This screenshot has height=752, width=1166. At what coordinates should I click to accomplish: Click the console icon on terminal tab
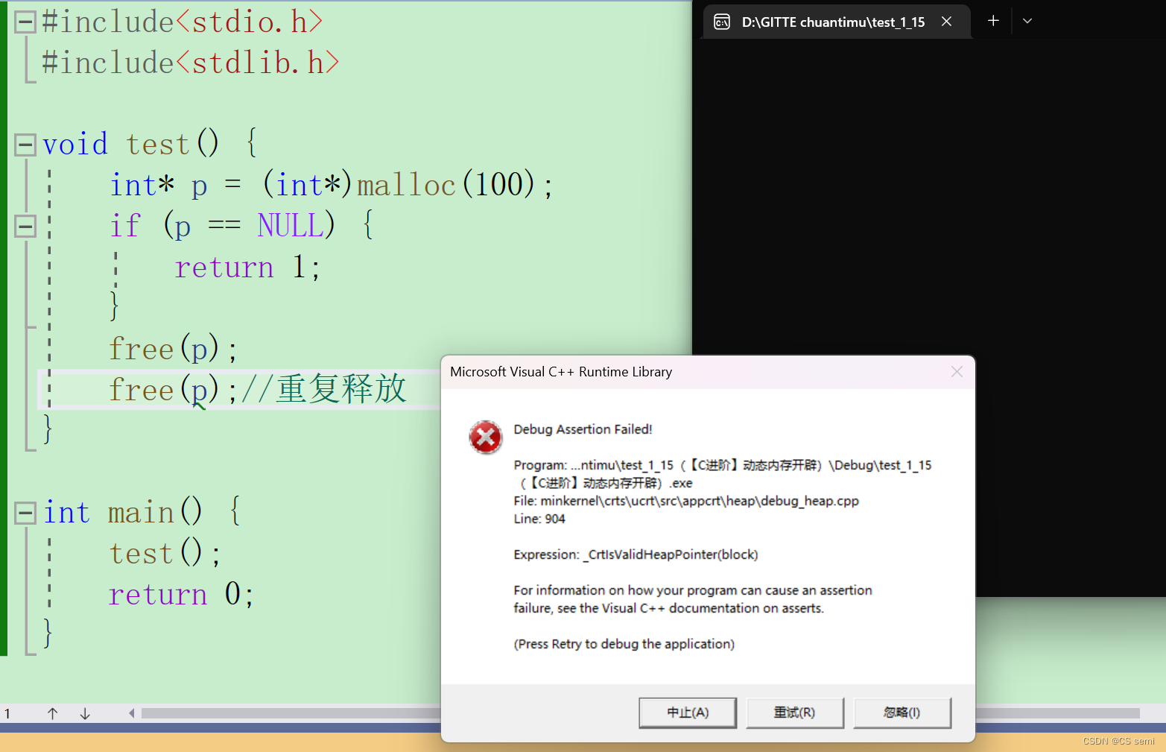[x=722, y=22]
